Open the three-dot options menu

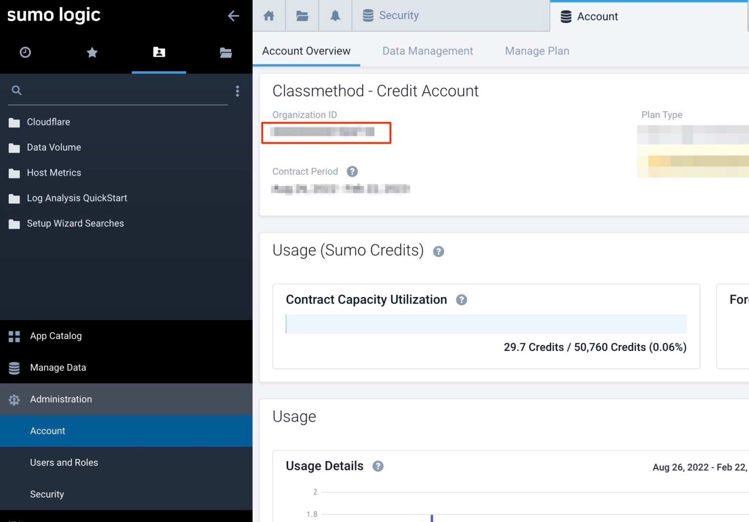pyautogui.click(x=237, y=91)
